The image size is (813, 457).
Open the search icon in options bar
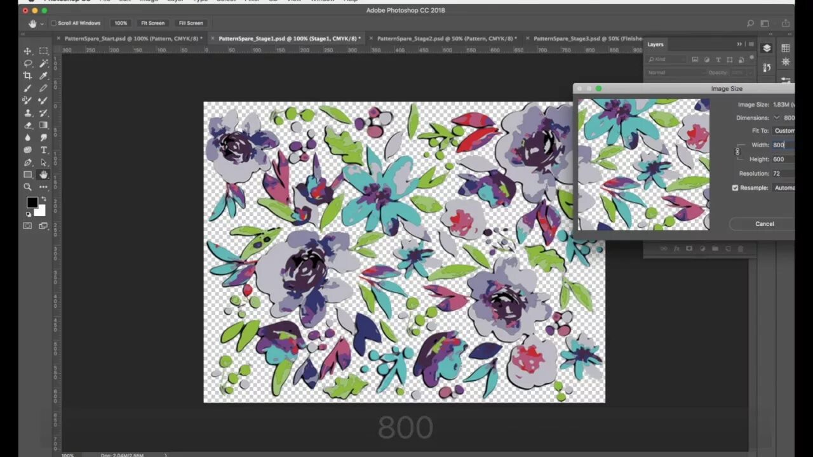coord(750,23)
